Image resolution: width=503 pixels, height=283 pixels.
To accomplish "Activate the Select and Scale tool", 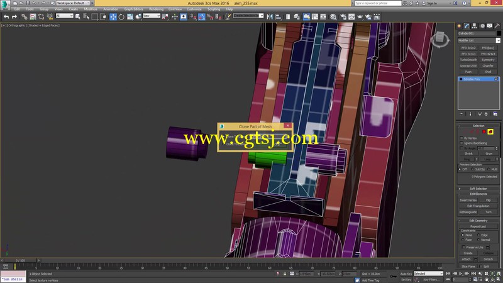I will pos(130,17).
